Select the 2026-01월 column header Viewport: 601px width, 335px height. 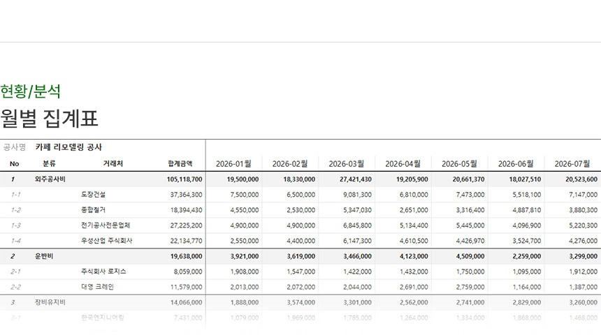click(233, 164)
